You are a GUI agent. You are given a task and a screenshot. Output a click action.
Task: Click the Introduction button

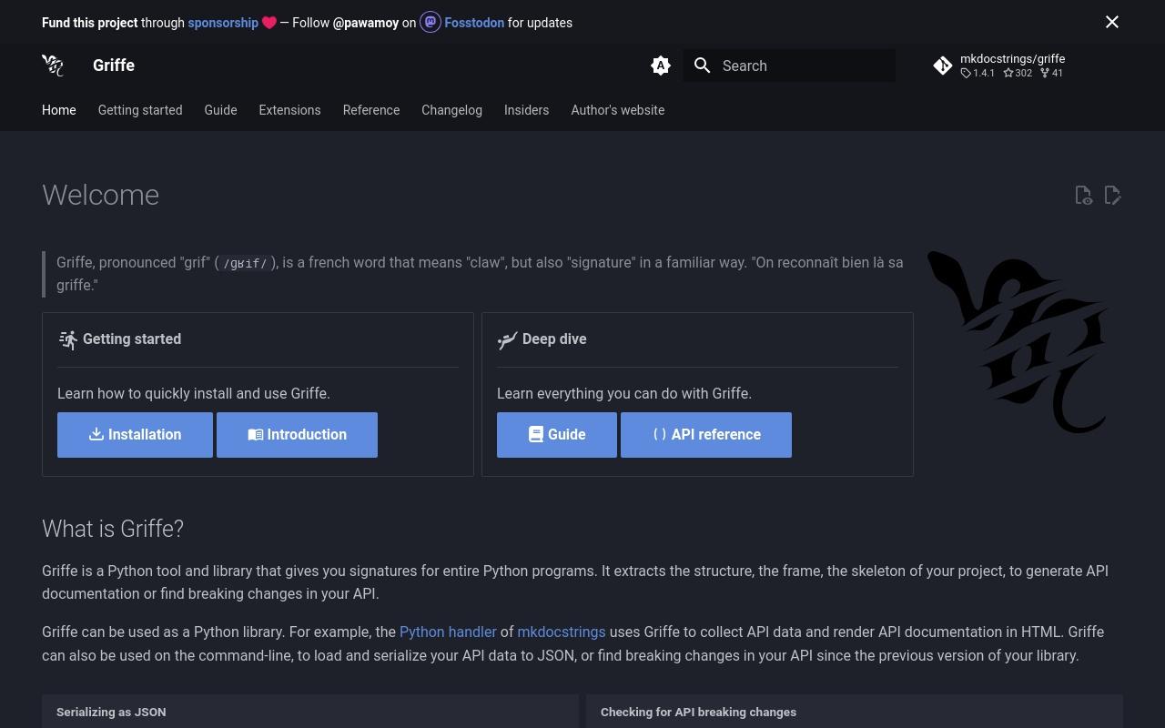(297, 435)
